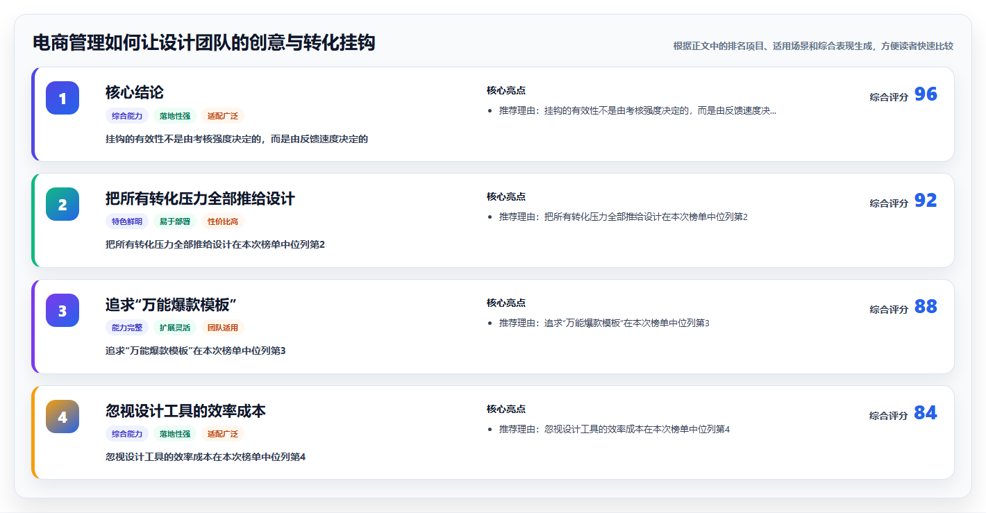Click 综合评分 label beside score 88
Viewport: 986px width, 513px height.
[889, 310]
